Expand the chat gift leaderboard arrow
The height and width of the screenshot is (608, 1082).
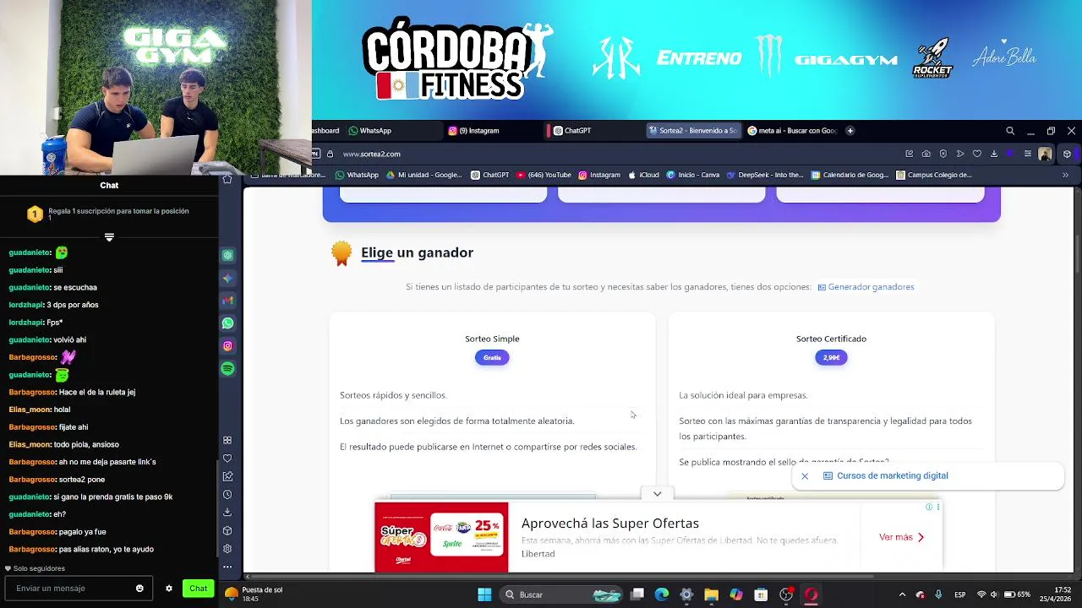pos(109,237)
